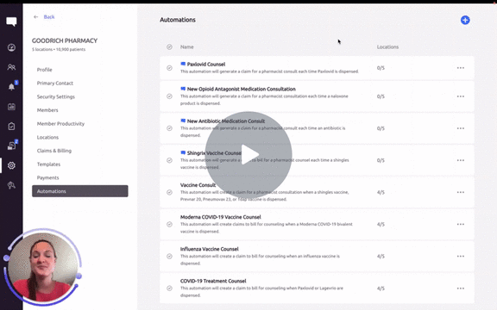Open the calendar icon in sidebar
Screen dimensions: 497x310
click(x=11, y=107)
